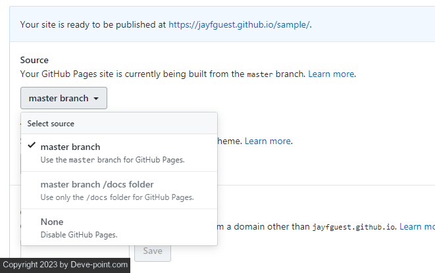This screenshot has height=273, width=435.
Task: Click 'Use only the /docs folder' description
Action: tap(116, 197)
